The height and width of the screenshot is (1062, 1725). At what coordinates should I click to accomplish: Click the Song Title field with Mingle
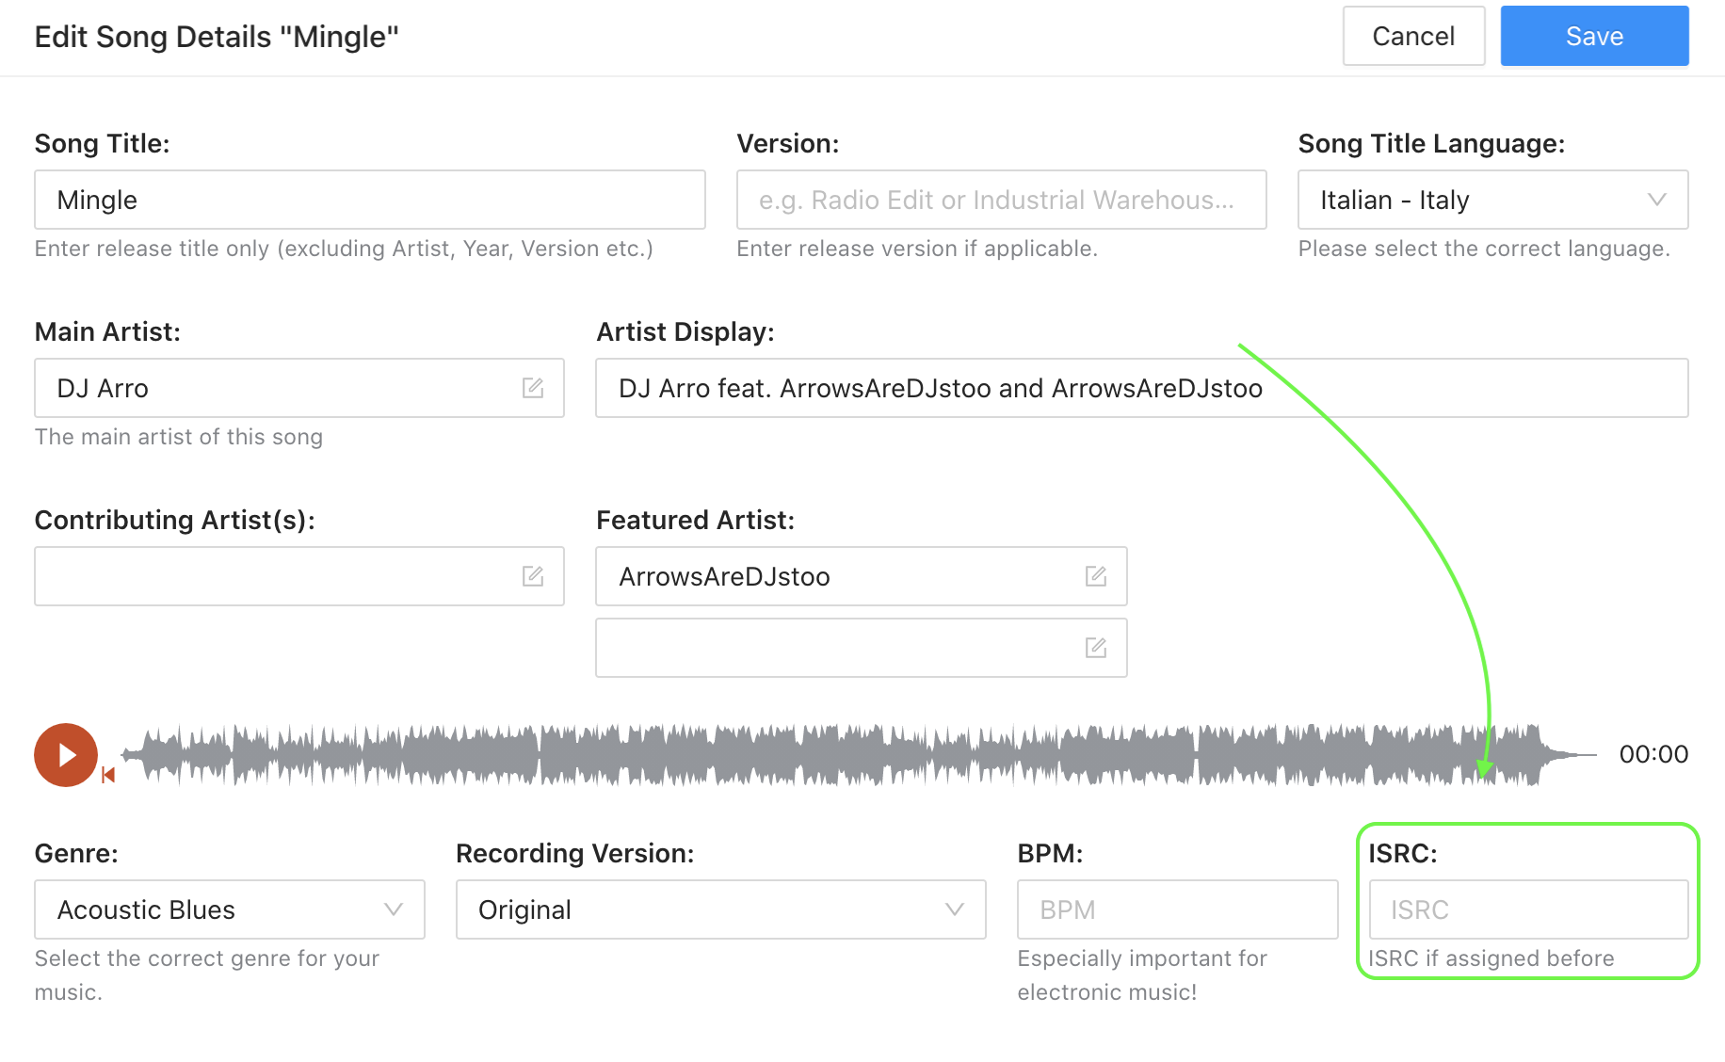pos(370,200)
